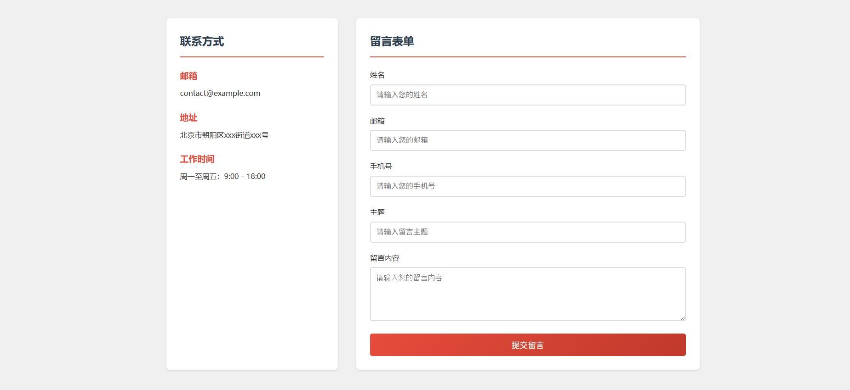Screen dimensions: 850x390
Task: Click the red 地址 heading
Action: pos(188,118)
